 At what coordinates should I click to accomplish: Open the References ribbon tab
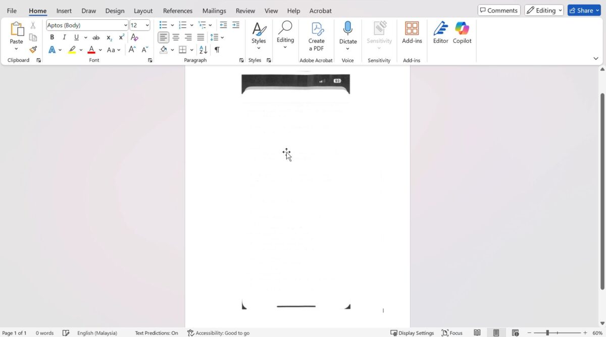[177, 11]
